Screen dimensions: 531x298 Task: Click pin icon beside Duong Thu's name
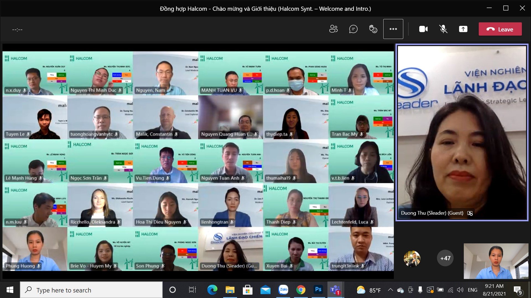point(470,213)
